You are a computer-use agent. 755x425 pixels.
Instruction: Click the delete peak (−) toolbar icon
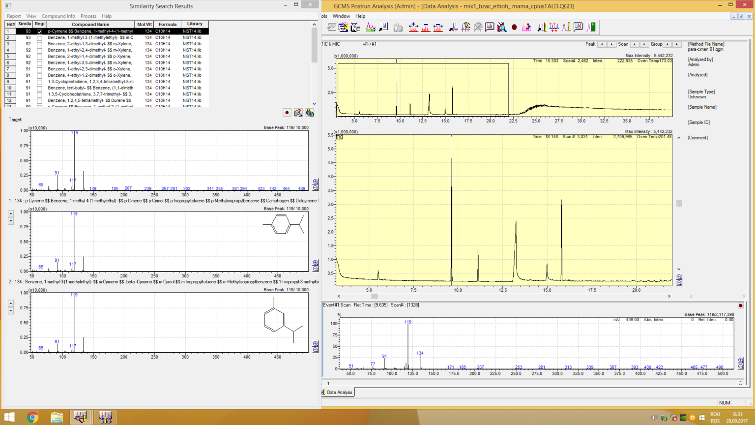426,27
